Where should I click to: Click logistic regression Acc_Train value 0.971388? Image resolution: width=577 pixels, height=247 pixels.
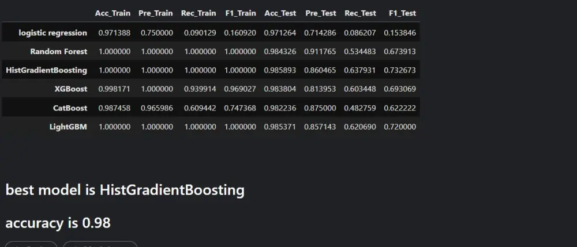[114, 33]
